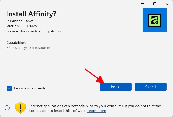Screen dimensions: 173x117
Task: Cancel the Affinity installation
Action: 151,87
